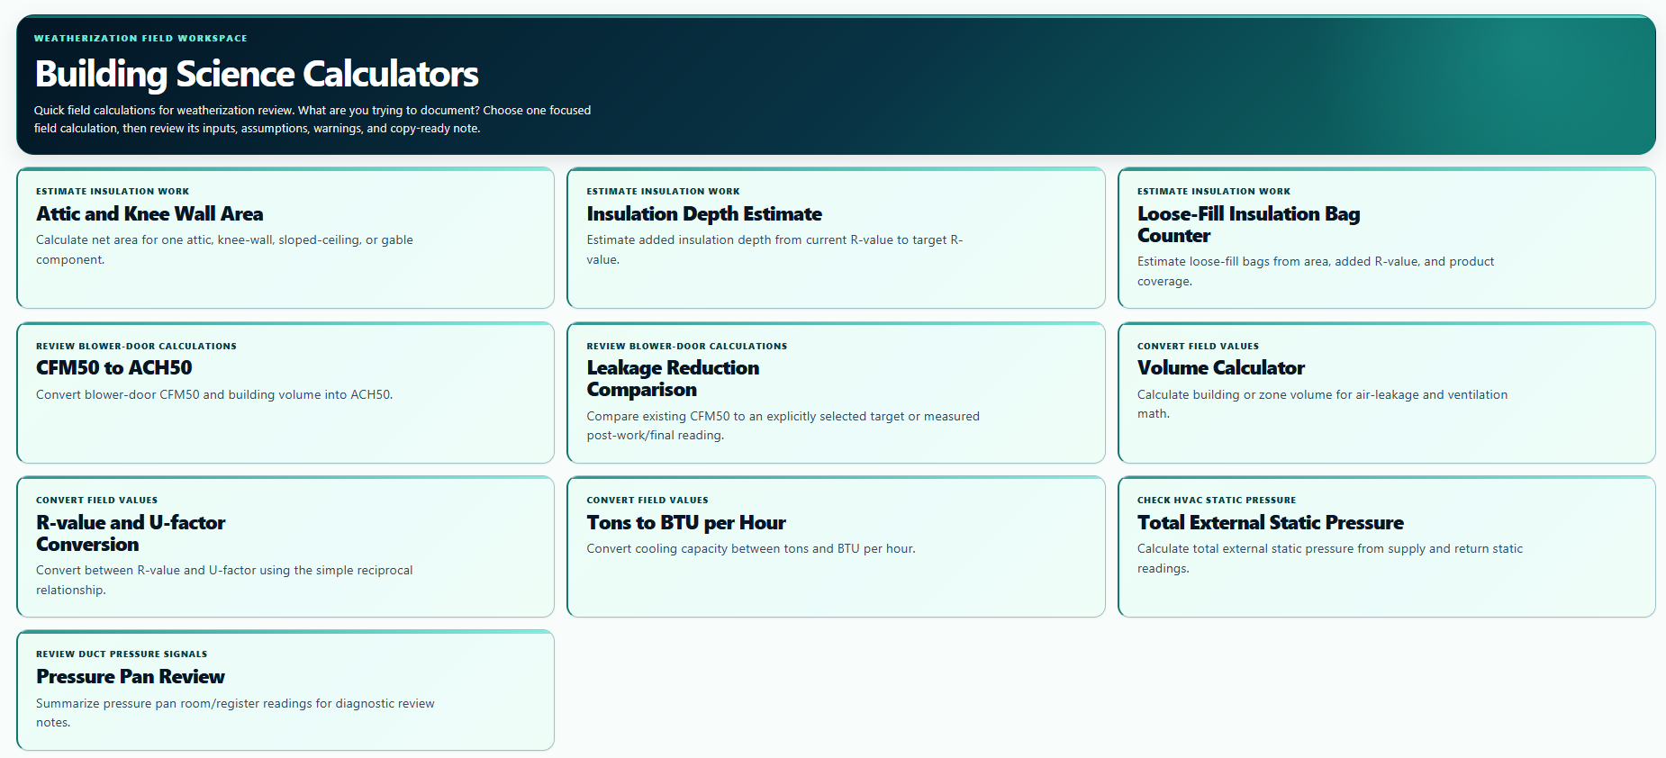Image resolution: width=1666 pixels, height=758 pixels.
Task: Select the R-value and U-factor Conversion card
Action: tap(285, 546)
